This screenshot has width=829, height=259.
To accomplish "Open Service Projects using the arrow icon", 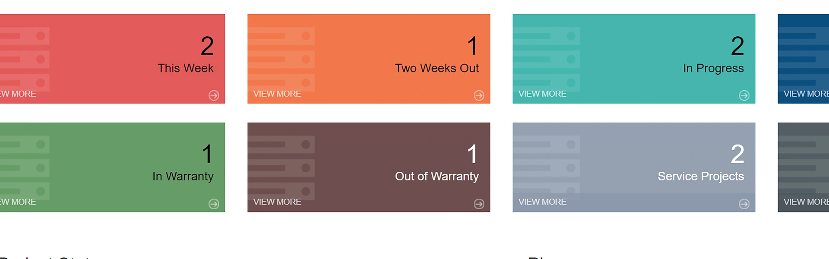I will pos(744,204).
